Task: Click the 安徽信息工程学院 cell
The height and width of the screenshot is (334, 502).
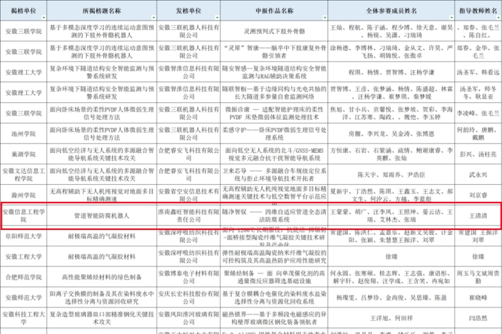Action: 23,216
